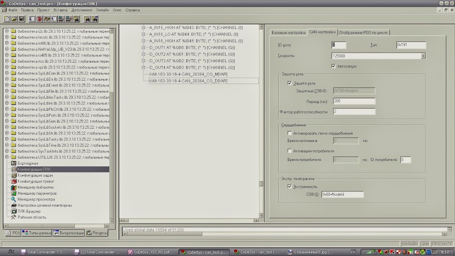Open Настройки целевой платформы item

(x=44, y=206)
